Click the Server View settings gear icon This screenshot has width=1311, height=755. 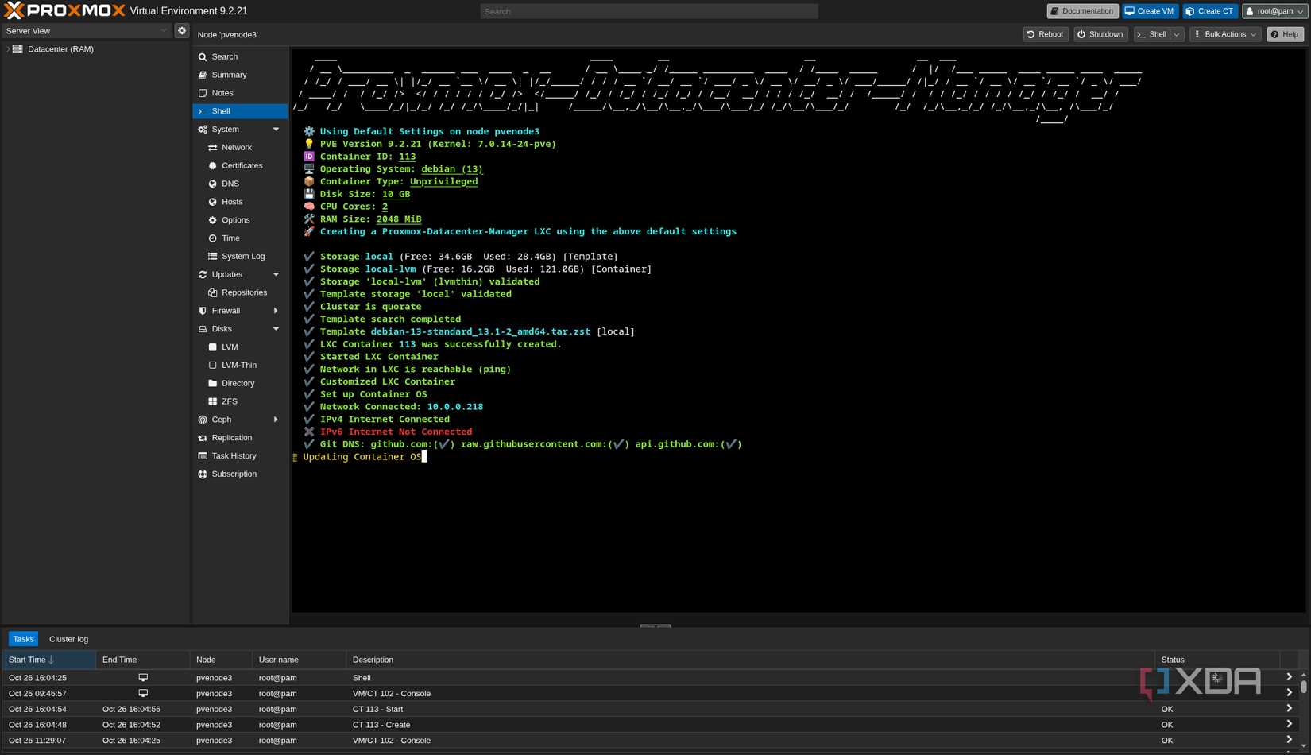click(x=182, y=31)
